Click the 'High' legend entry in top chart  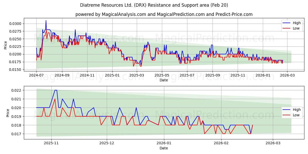(297, 23)
